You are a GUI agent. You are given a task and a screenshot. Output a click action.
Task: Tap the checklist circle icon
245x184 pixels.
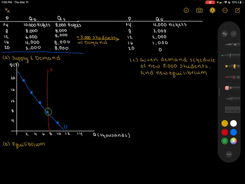tap(186, 10)
